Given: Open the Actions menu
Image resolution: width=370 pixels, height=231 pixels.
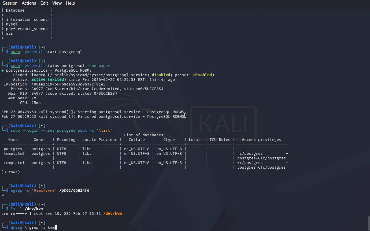Looking at the screenshot, I should [x=29, y=3].
